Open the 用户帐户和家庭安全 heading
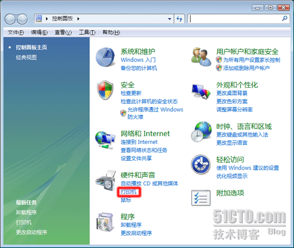The width and height of the screenshot is (294, 248). pos(247,51)
